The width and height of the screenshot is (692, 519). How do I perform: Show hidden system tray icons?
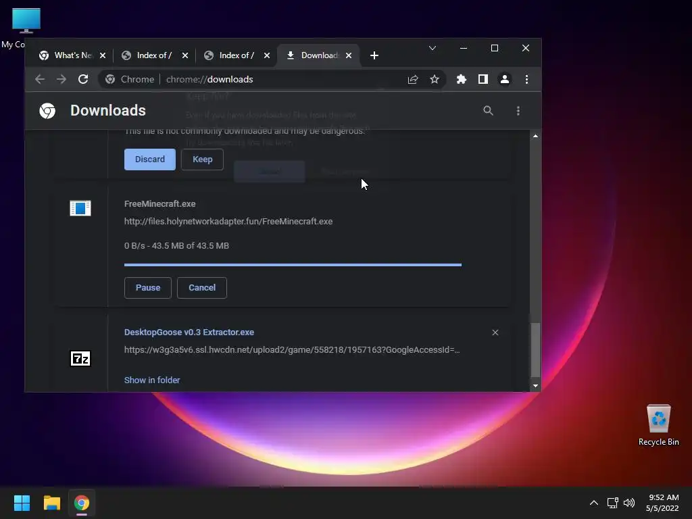click(594, 503)
